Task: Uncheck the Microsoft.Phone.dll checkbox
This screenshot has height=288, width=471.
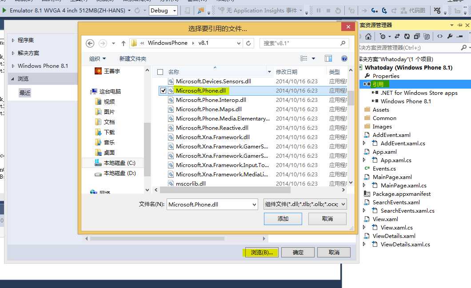Action: click(x=163, y=90)
